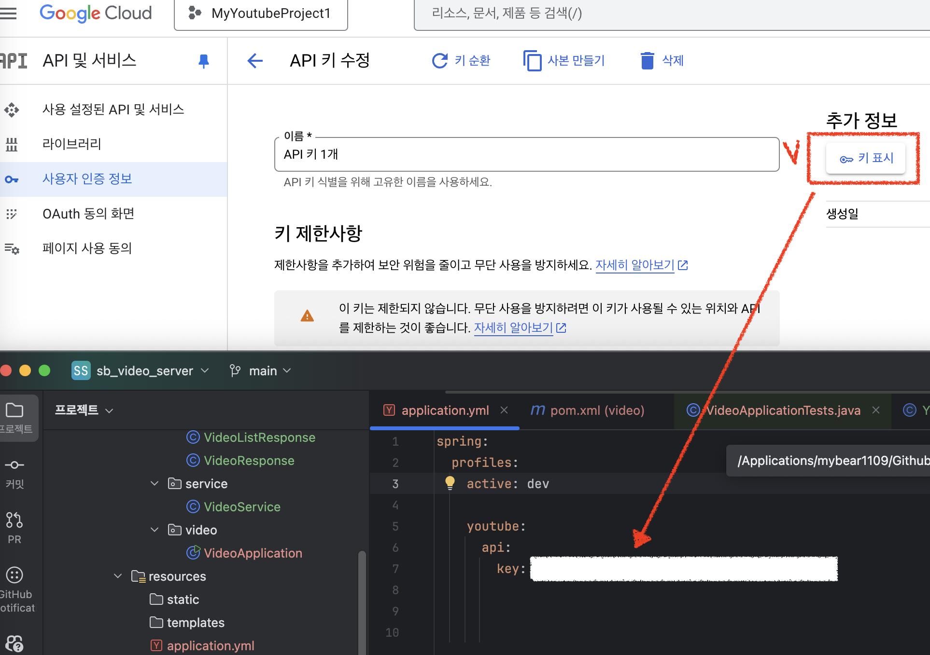
Task: Click the key icon beside 사용자 인증 정보
Action: [12, 179]
